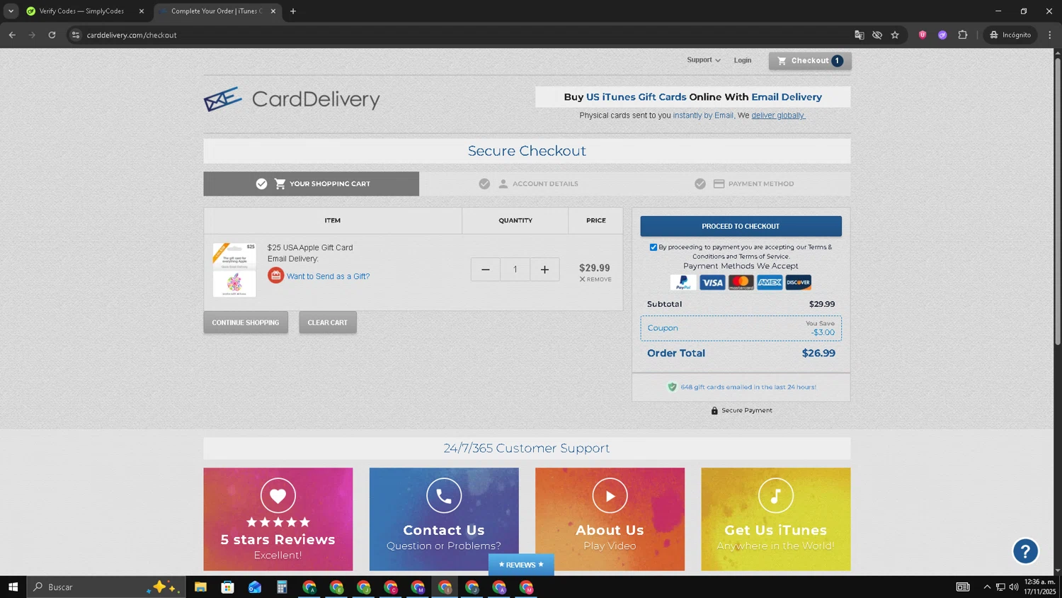
Task: Click the PayPal payment icon
Action: pos(683,283)
